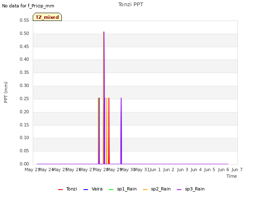The image size is (262, 197).
Task: Toggle the sp1_Rain legend entry
Action: click(123, 189)
